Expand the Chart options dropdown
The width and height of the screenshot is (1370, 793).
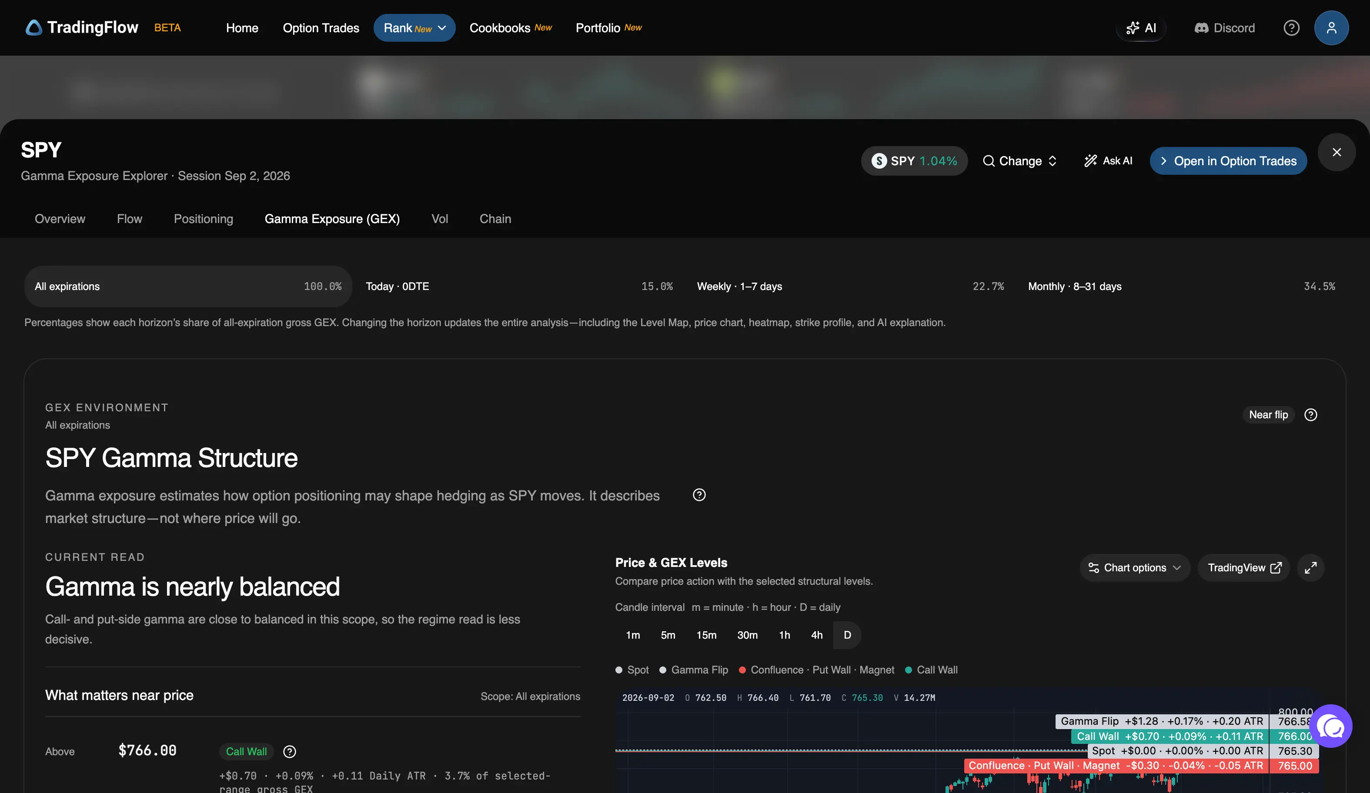click(1135, 567)
